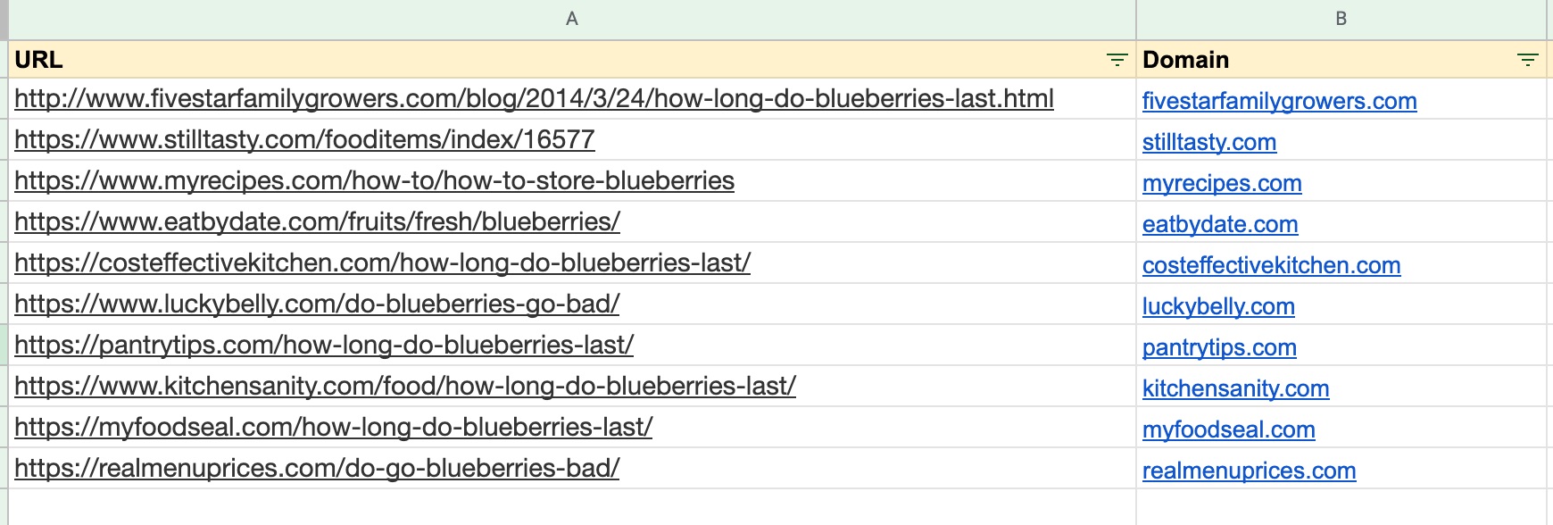Open the stilltasty.com fooditems URL
Viewport: 1553px width, 525px height.
click(304, 140)
